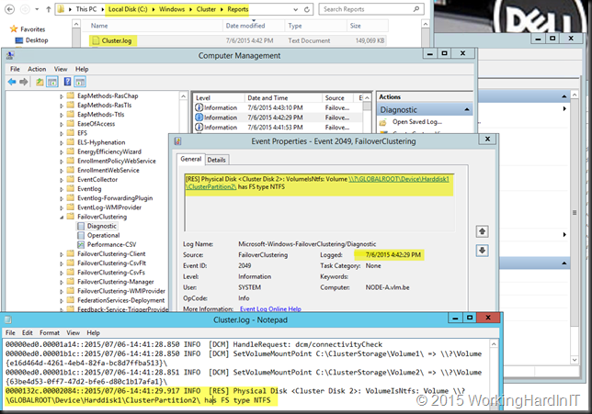Click the Event Log Online Help link
The height and width of the screenshot is (414, 592).
(270, 309)
